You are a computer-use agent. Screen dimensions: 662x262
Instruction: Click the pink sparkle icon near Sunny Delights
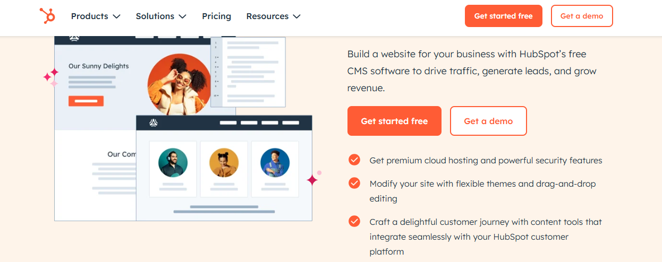[x=51, y=77]
